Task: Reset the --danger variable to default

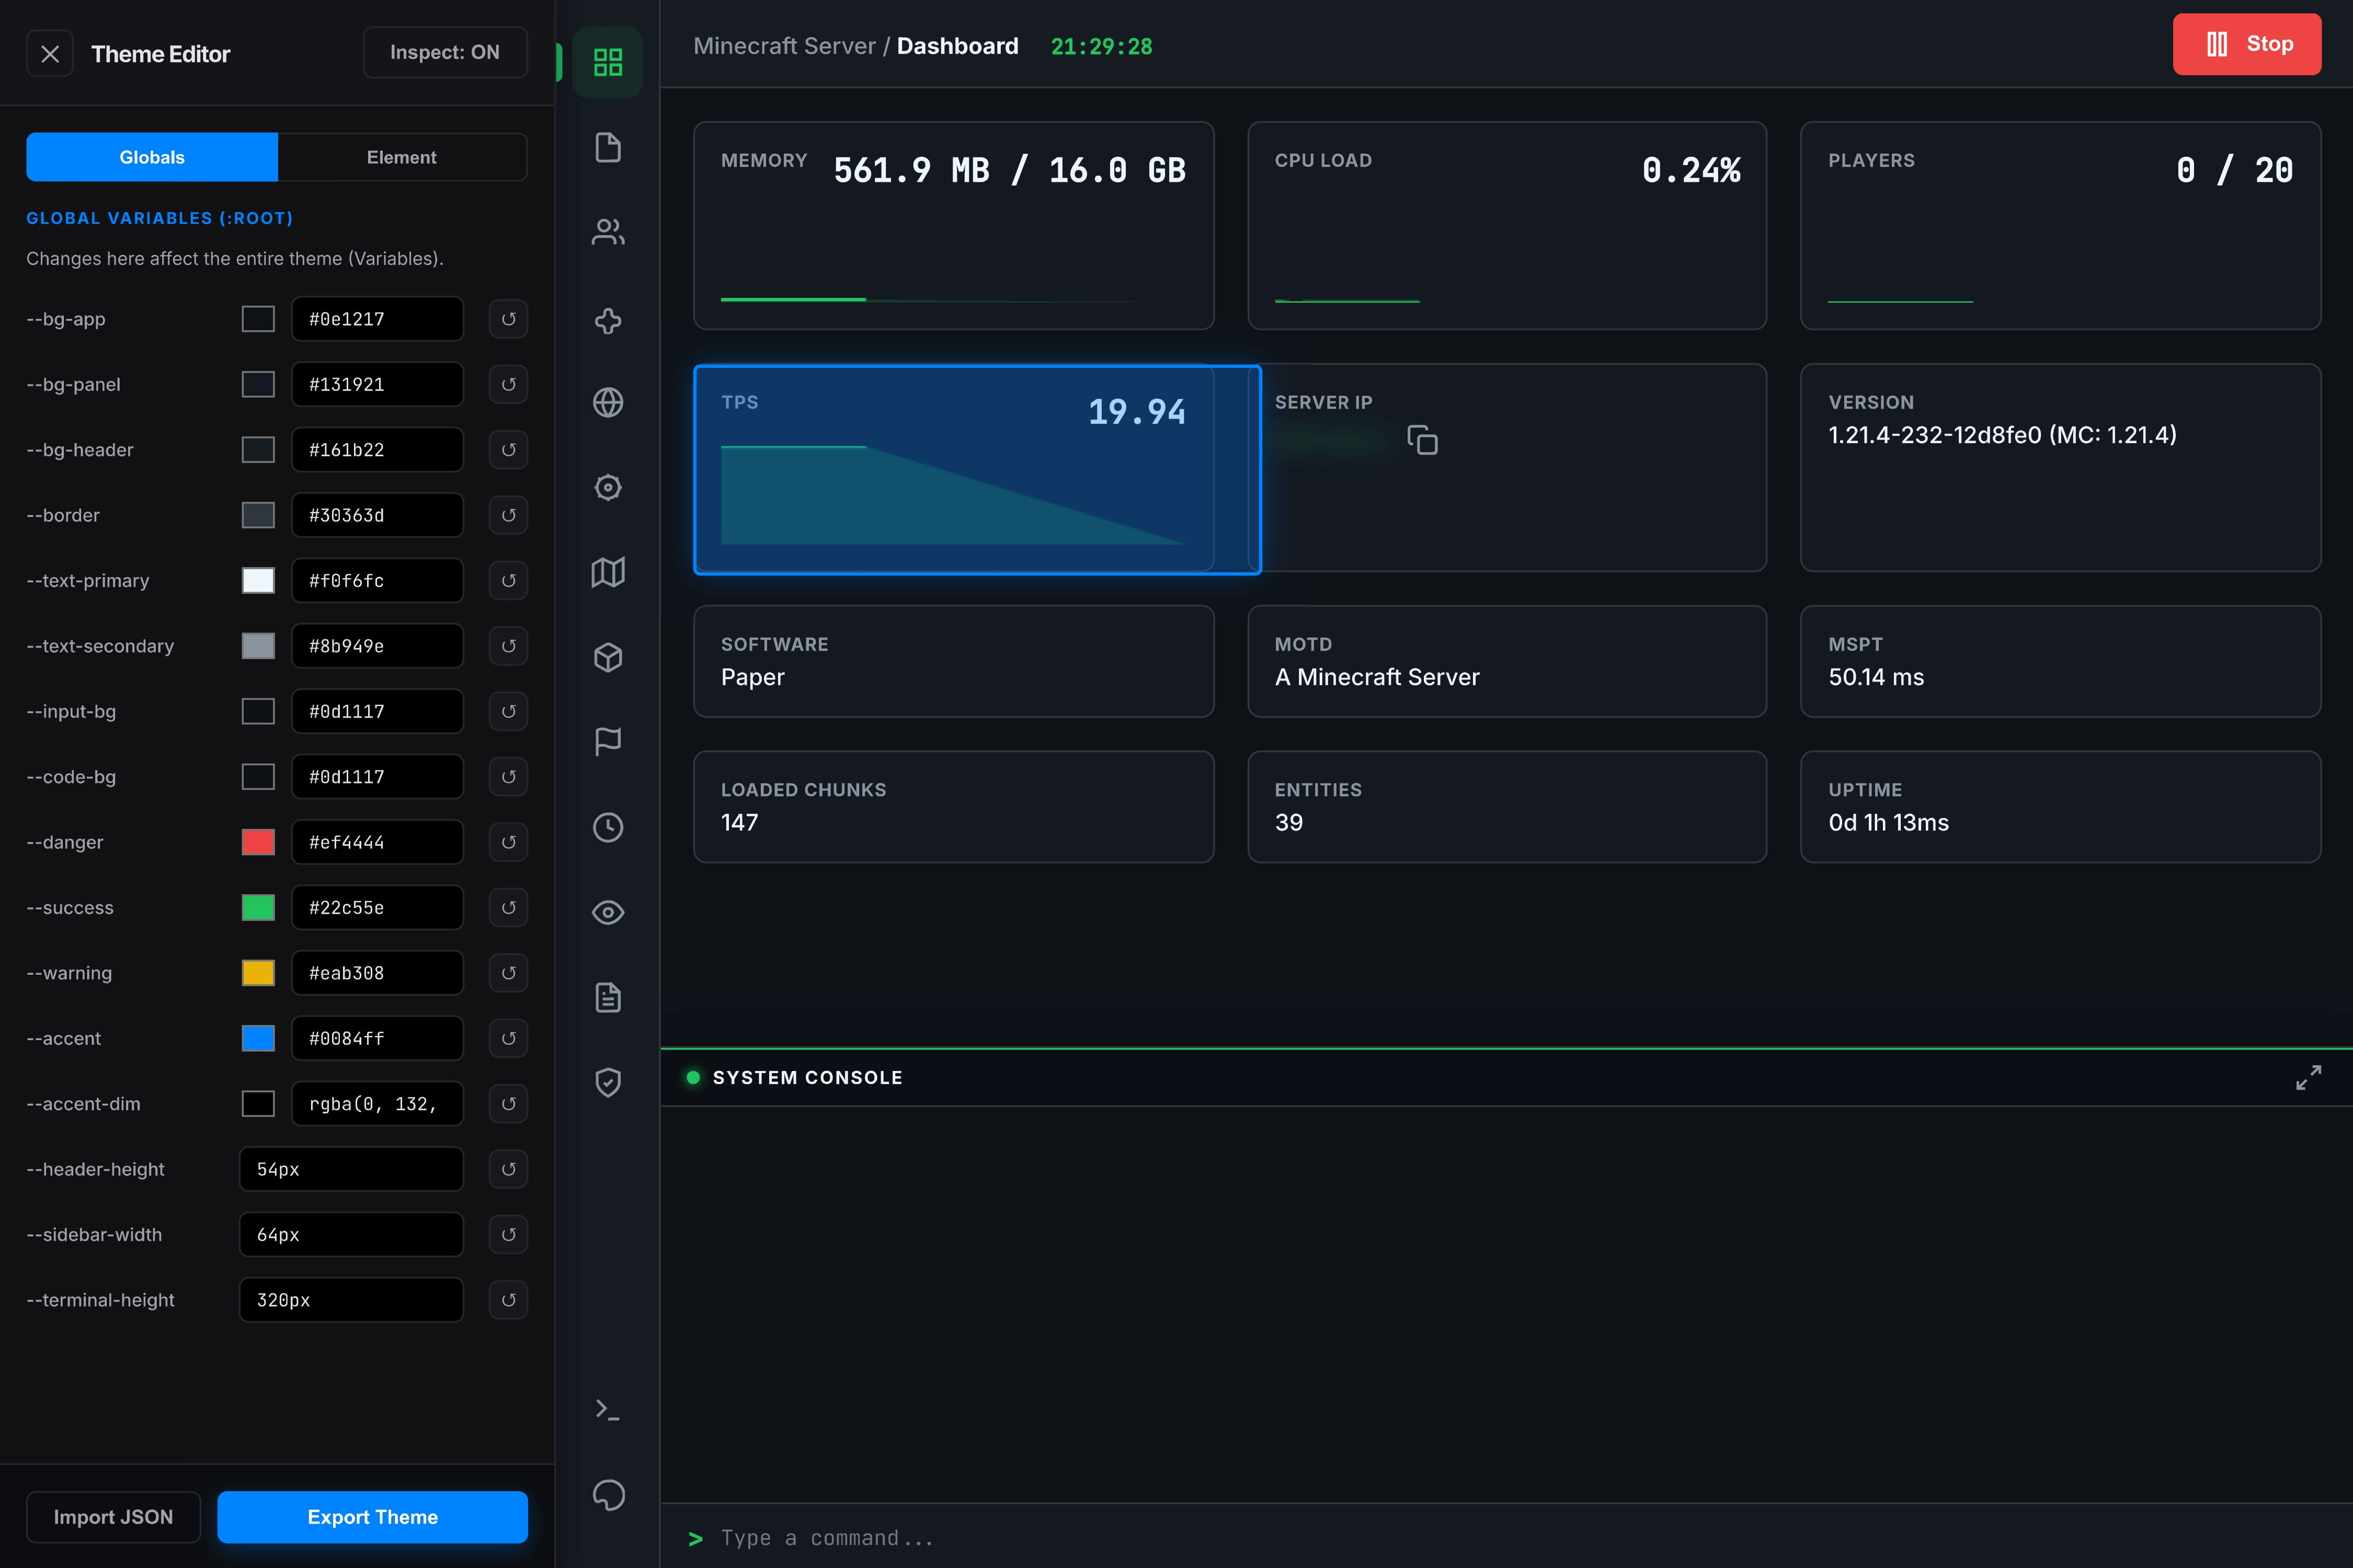Action: coord(508,842)
